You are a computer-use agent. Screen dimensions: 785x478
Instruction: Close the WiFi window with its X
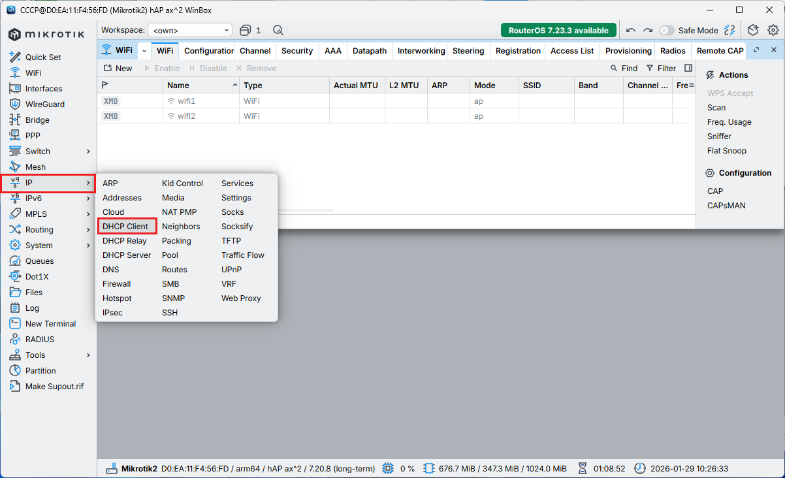(x=774, y=50)
